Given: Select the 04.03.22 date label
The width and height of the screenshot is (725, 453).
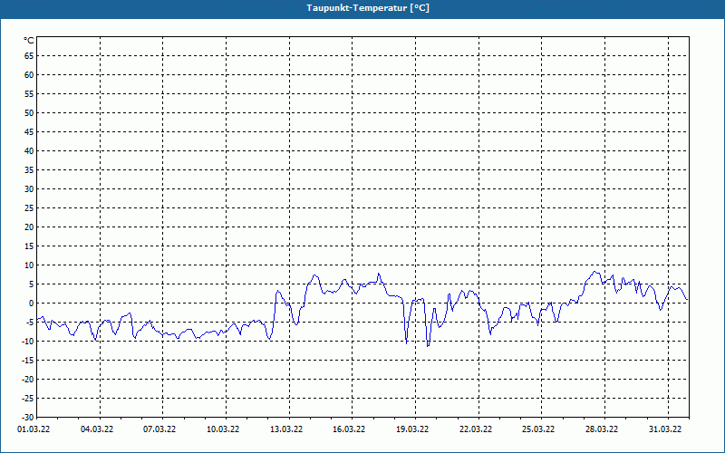Looking at the screenshot, I should coord(97,429).
